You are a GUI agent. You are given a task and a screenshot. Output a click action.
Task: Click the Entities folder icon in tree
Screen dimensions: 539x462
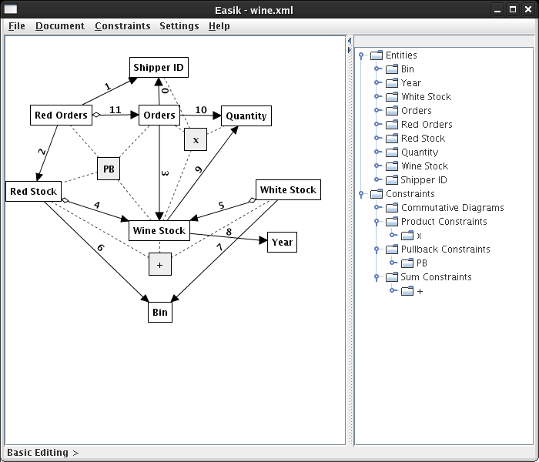pyautogui.click(x=376, y=55)
